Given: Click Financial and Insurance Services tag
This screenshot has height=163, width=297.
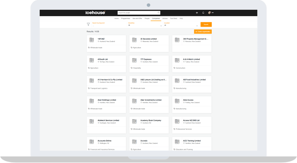Looking at the screenshot, I should [103, 149].
